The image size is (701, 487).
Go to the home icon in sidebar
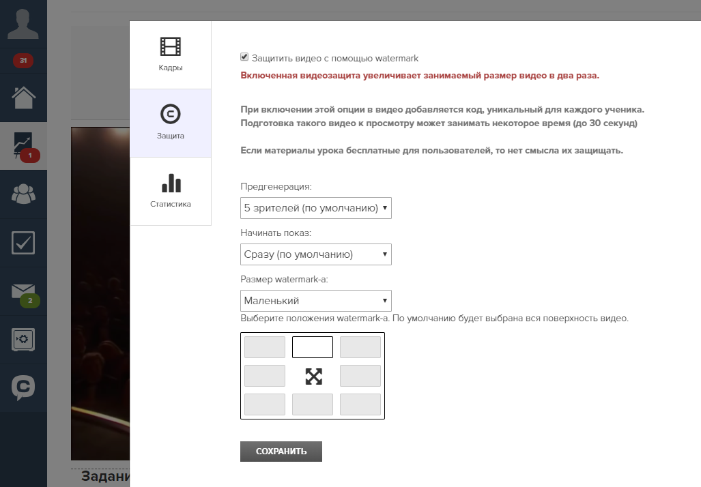(x=23, y=98)
